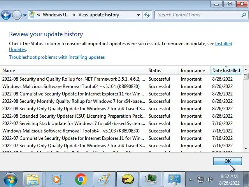Click the list scrollbar up arrow
The width and height of the screenshot is (249, 187).
click(x=246, y=69)
